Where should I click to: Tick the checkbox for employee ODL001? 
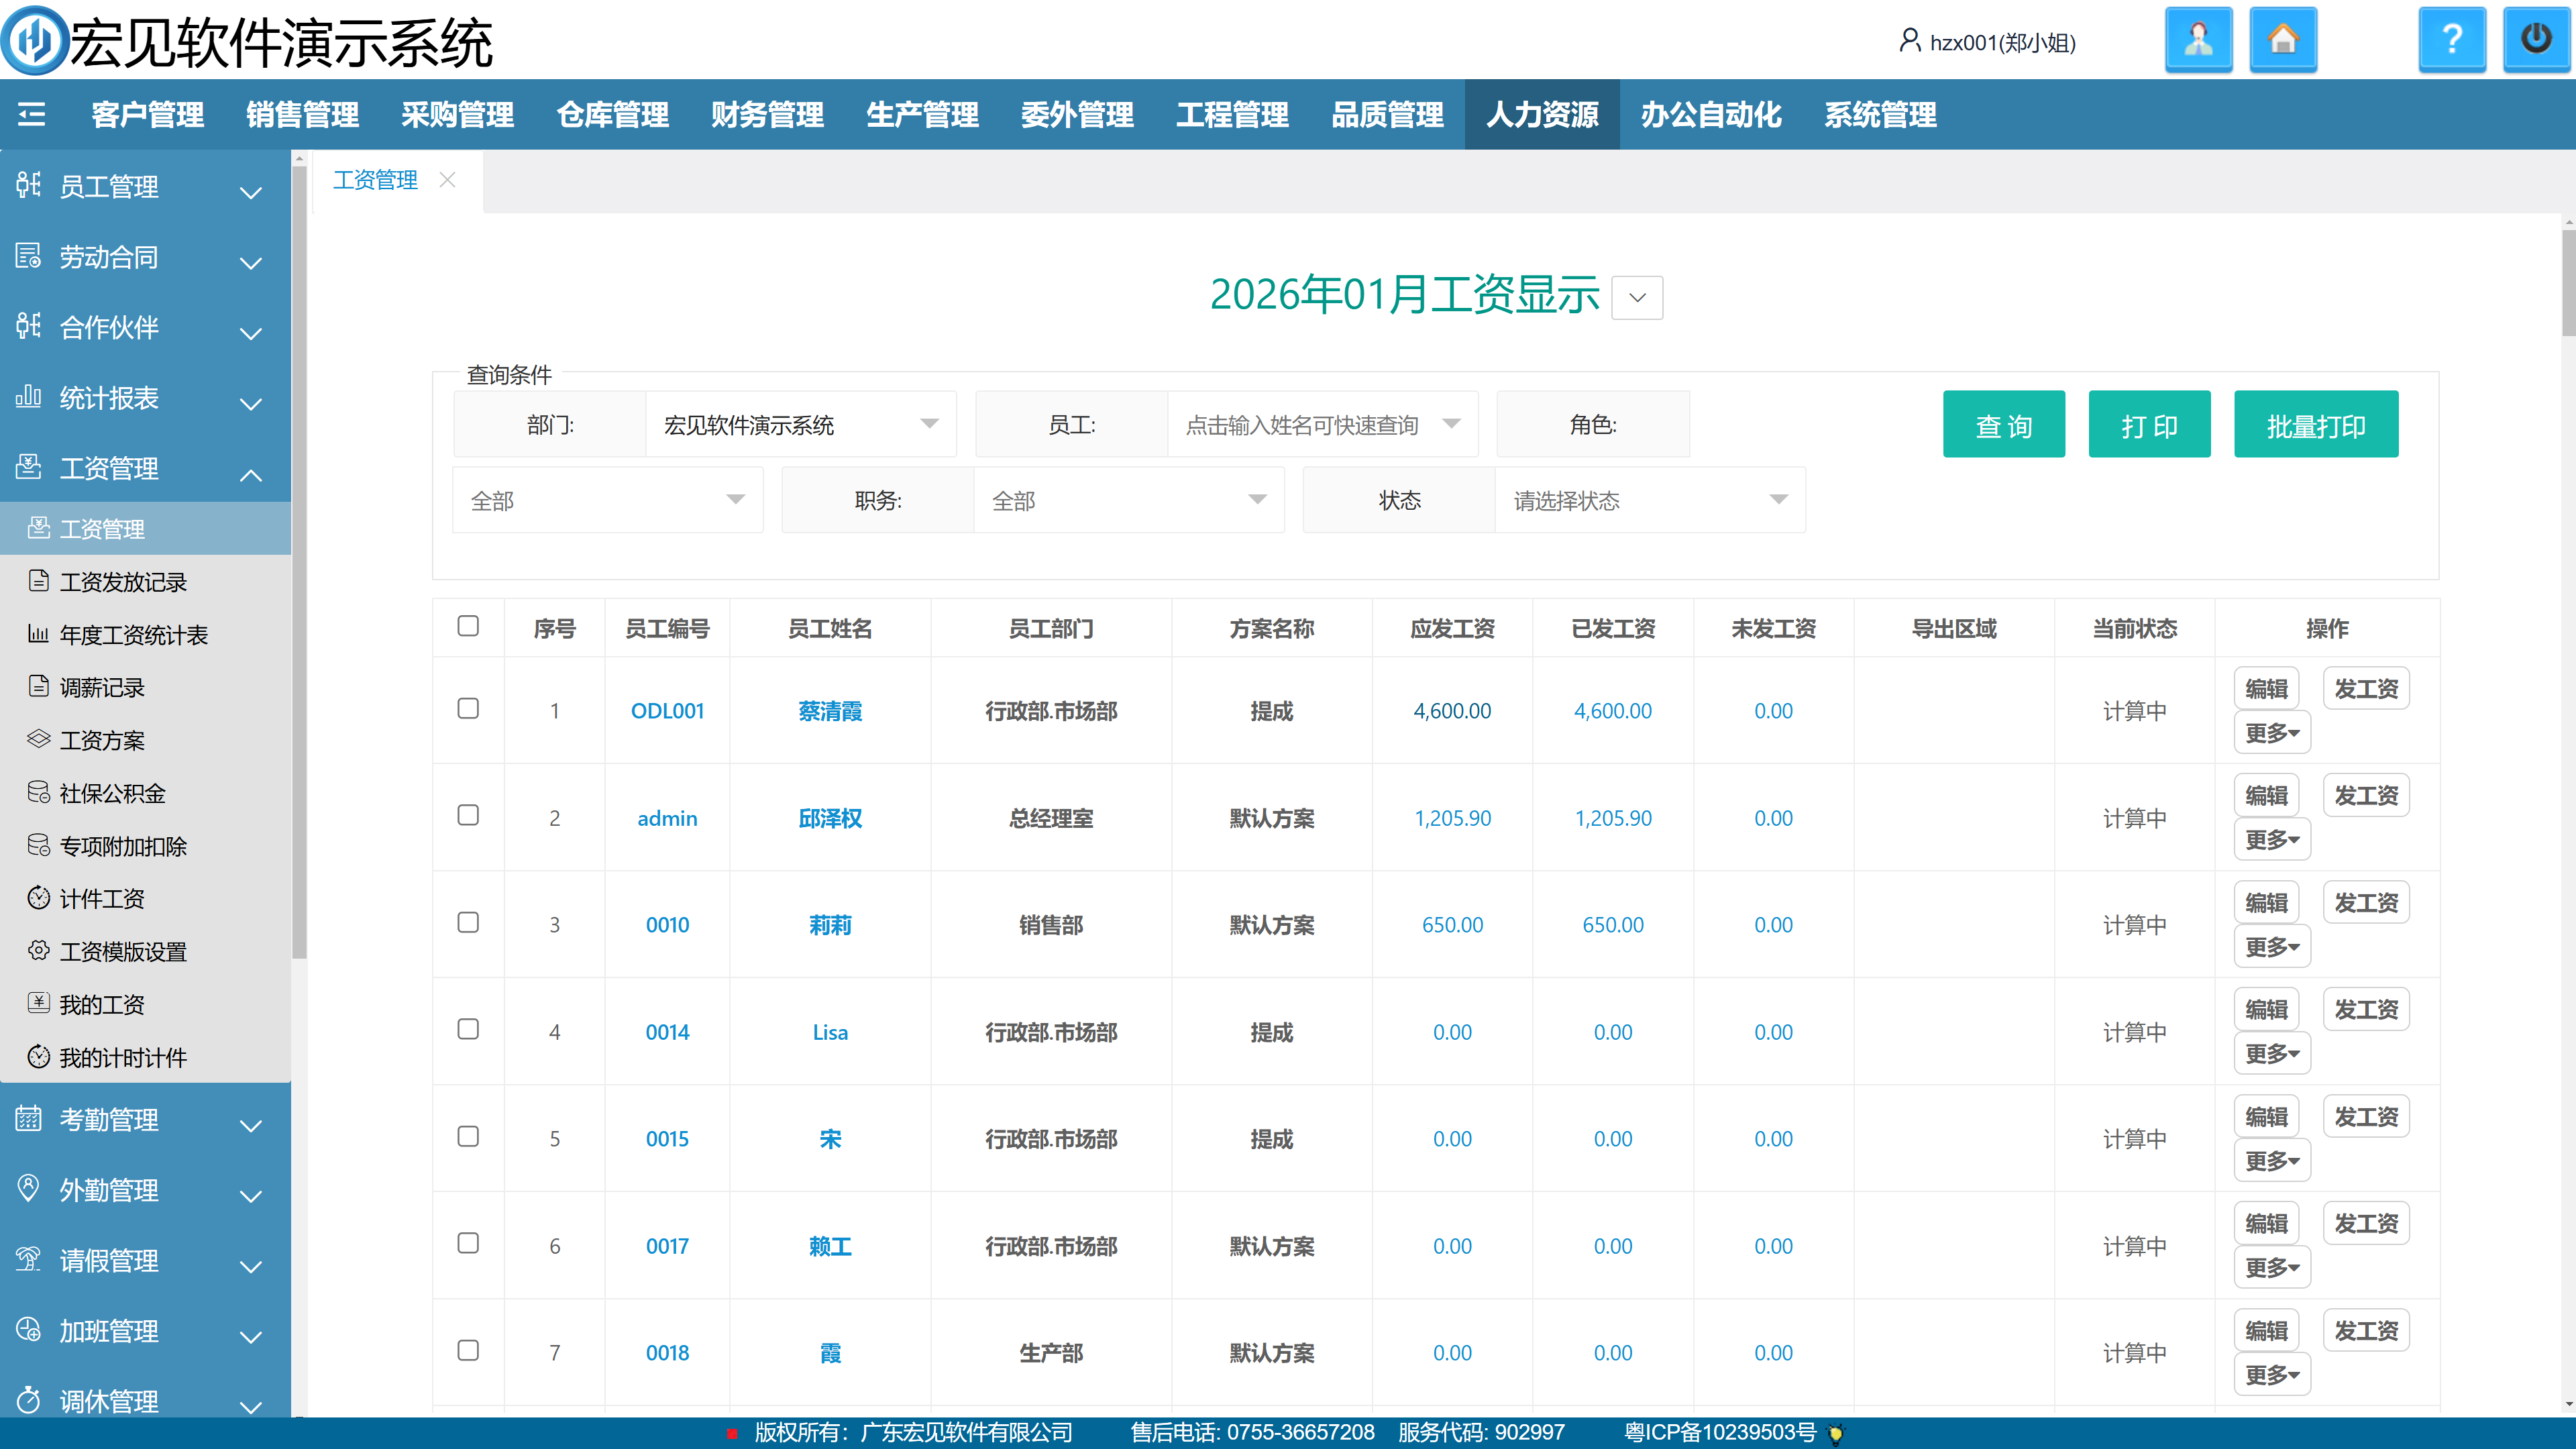click(x=468, y=709)
